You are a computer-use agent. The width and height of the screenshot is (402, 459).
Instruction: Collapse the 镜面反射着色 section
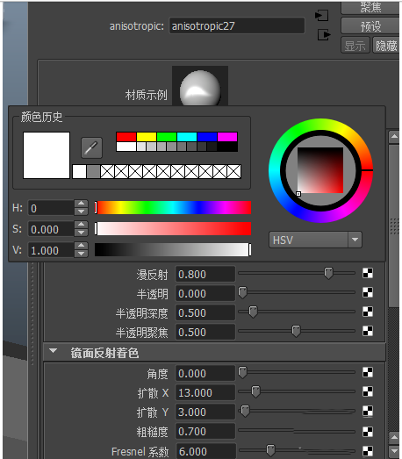[53, 351]
